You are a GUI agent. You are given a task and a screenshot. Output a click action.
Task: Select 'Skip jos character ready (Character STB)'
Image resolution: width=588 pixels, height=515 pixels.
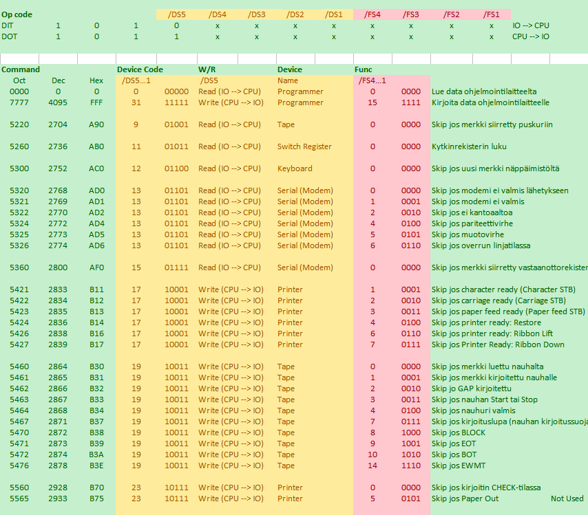[503, 290]
